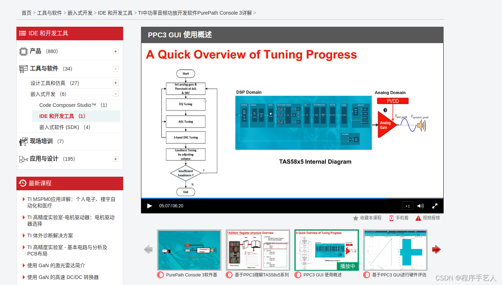
Task: Go to PurePath Console 3详解 breadcrumb
Action: [195, 13]
